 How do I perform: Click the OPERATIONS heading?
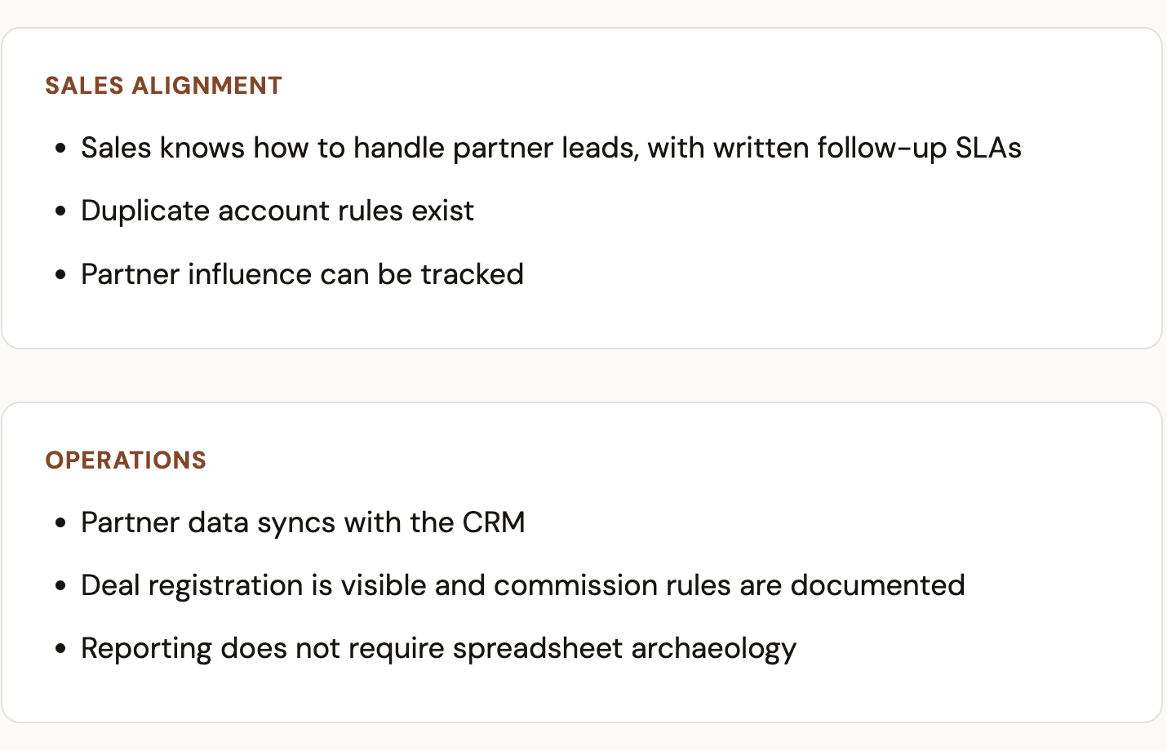[x=126, y=460]
